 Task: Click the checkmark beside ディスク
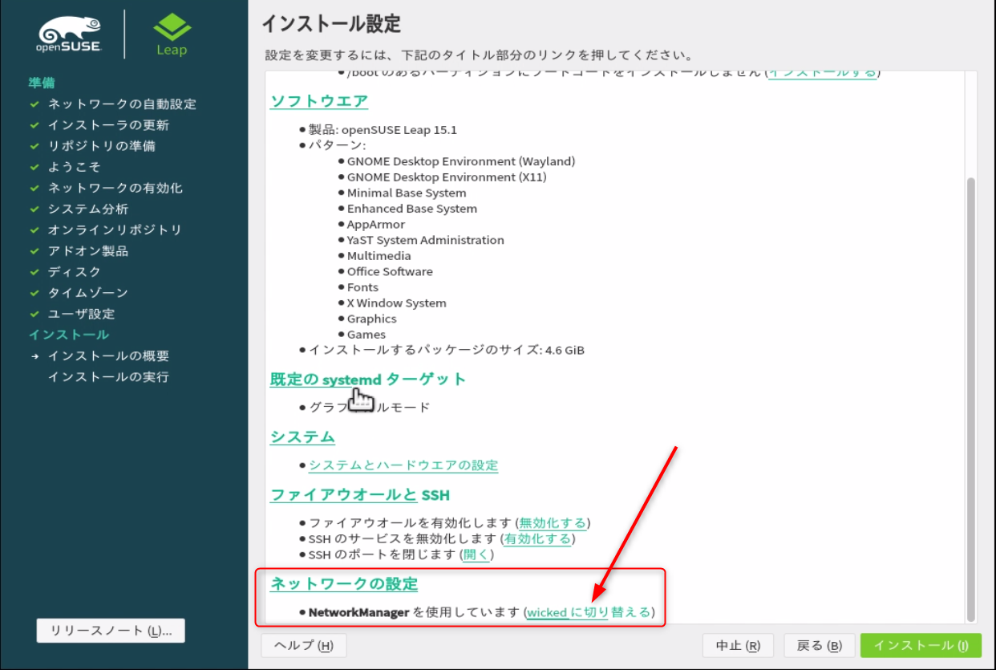pos(34,272)
